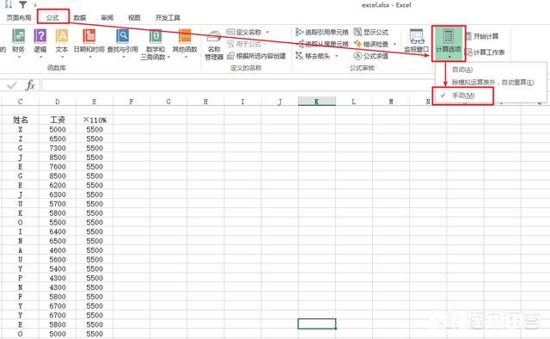550x339 pixels.
Task: Select the cell containing 6400
Action: (x=58, y=231)
